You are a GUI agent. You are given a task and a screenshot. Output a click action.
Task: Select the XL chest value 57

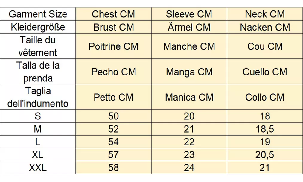tap(113, 155)
